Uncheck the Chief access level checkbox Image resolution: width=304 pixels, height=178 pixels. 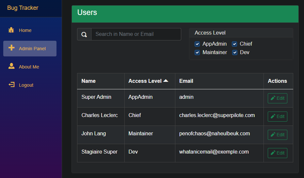[x=234, y=44]
